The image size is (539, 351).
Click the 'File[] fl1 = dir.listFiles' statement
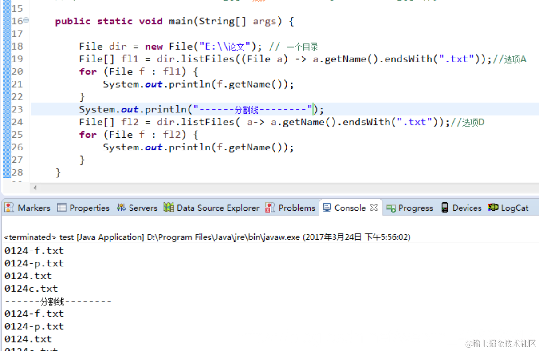(285, 59)
